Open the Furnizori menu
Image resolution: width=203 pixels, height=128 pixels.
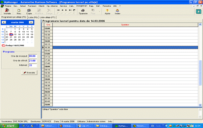pyautogui.click(x=32, y=6)
